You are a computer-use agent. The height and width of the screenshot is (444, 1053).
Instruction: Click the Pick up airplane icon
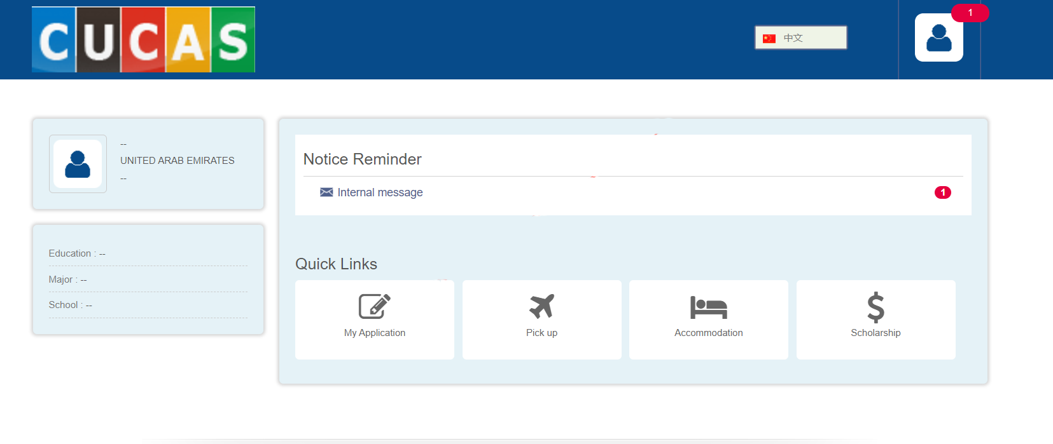[541, 306]
